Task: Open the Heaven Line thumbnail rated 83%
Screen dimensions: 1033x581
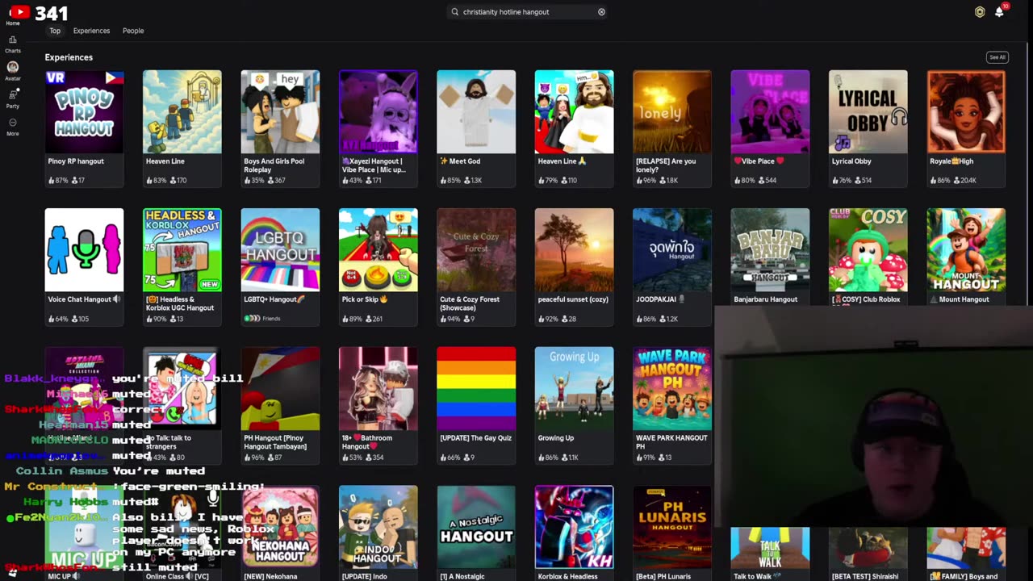Action: click(x=182, y=112)
